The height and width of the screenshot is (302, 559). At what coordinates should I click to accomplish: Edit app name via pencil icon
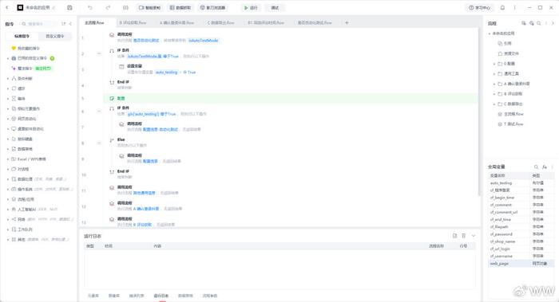pyautogui.click(x=54, y=7)
